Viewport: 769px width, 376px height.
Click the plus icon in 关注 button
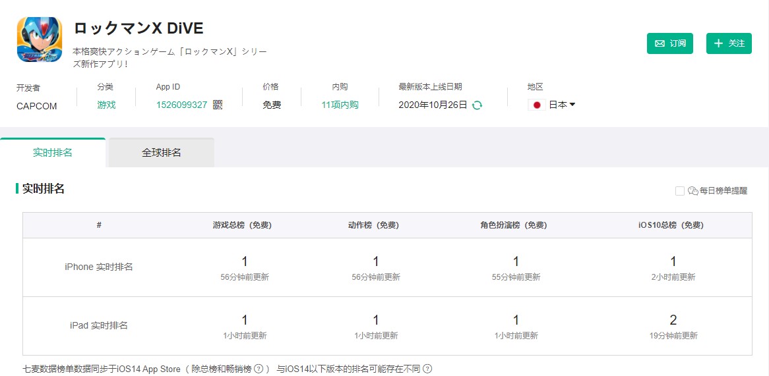pyautogui.click(x=718, y=43)
